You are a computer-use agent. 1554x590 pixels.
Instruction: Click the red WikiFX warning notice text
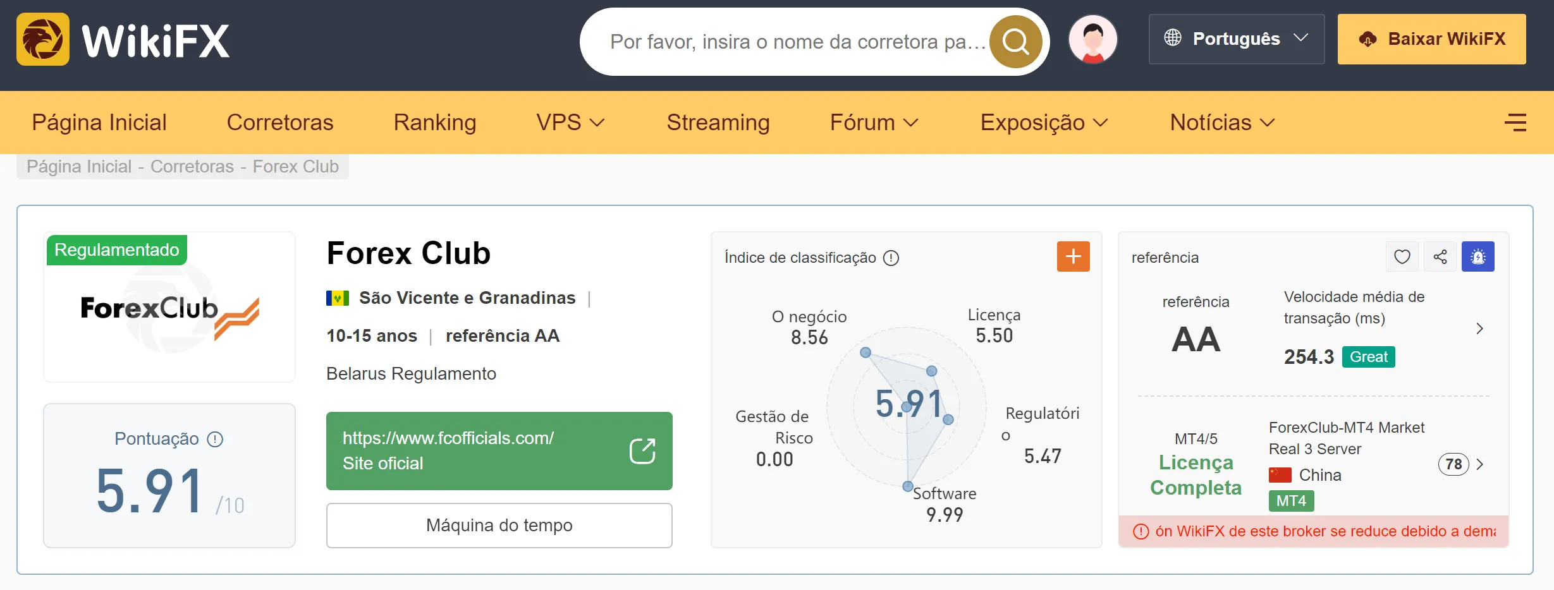point(1325,532)
